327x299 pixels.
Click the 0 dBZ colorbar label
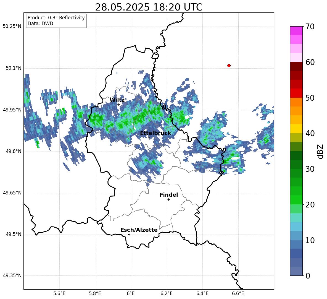pos(308,275)
